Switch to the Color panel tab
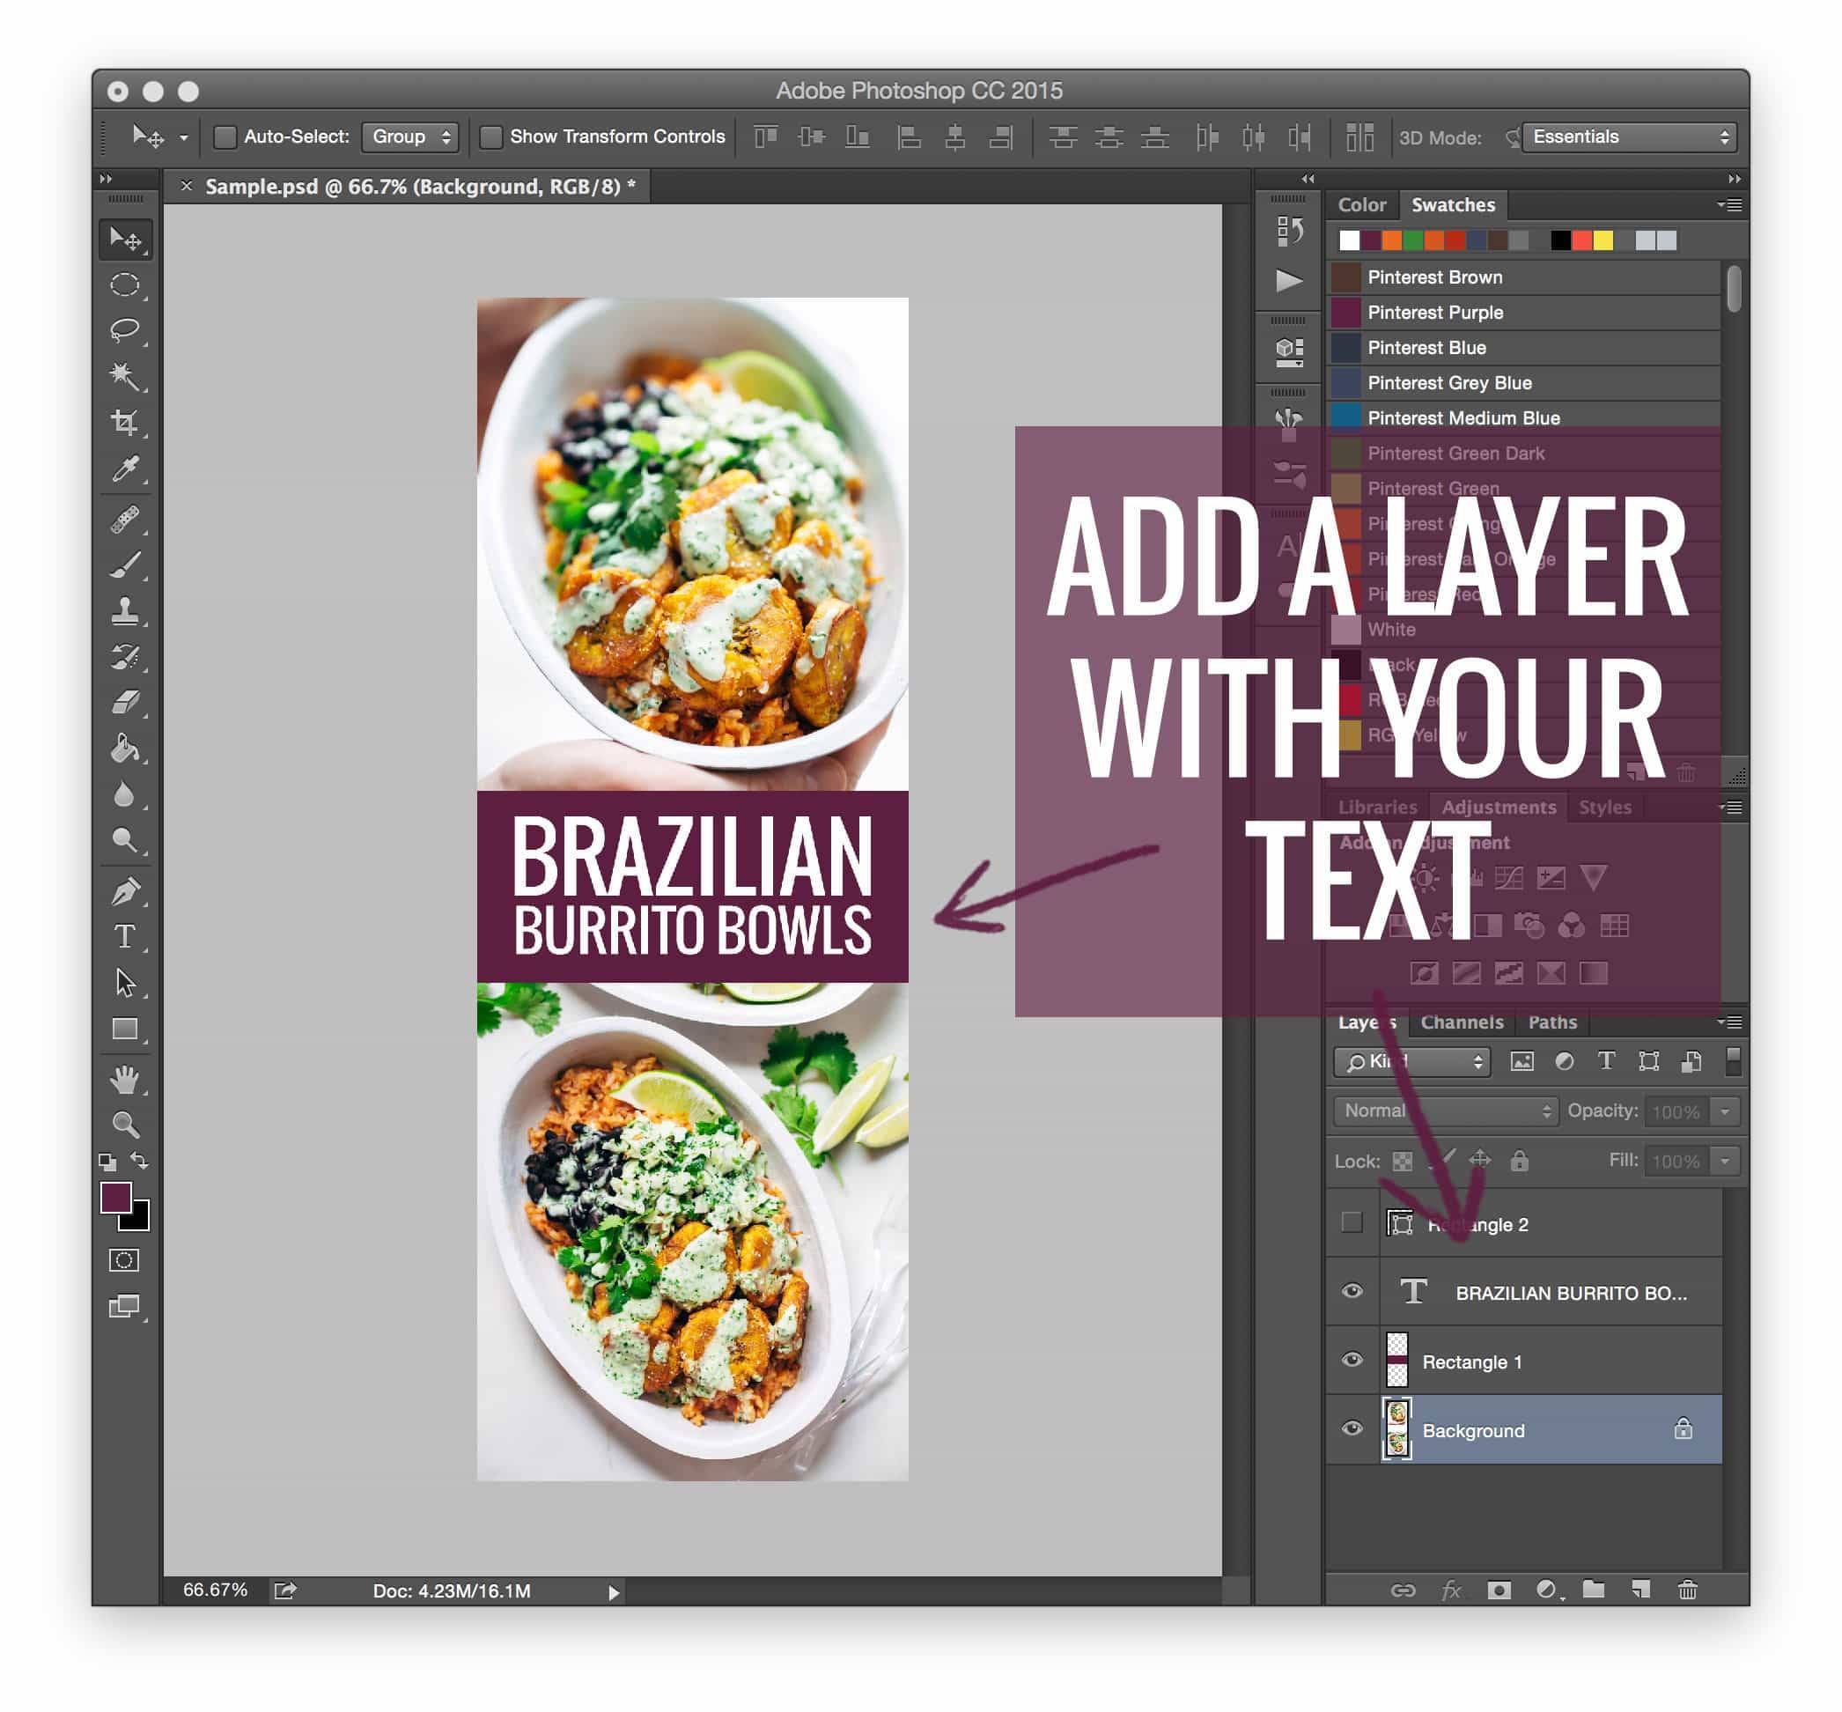Image resolution: width=1842 pixels, height=1712 pixels. [x=1361, y=204]
